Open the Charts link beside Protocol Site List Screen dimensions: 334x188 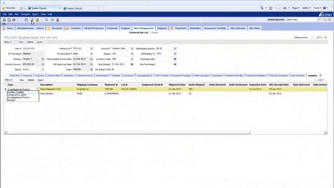point(155,32)
